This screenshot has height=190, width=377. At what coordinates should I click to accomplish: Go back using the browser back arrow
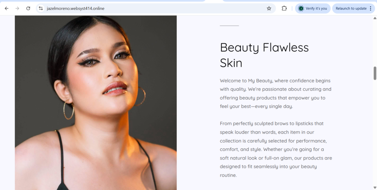(x=7, y=8)
